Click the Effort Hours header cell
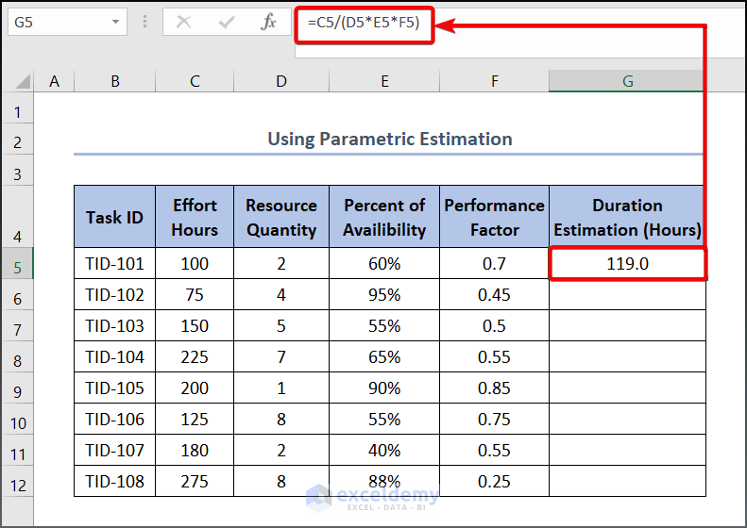The image size is (747, 528). 195,217
